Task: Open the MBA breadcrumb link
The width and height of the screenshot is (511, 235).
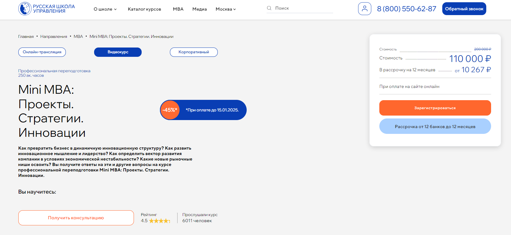Action: 78,37
